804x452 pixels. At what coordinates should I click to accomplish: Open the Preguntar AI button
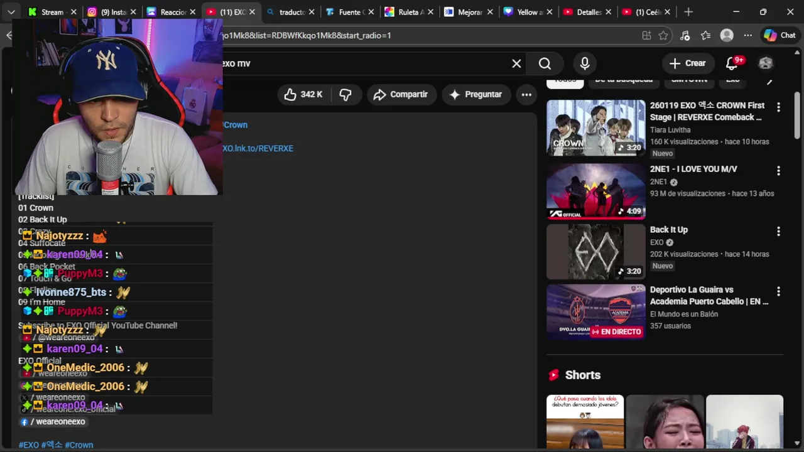476,94
